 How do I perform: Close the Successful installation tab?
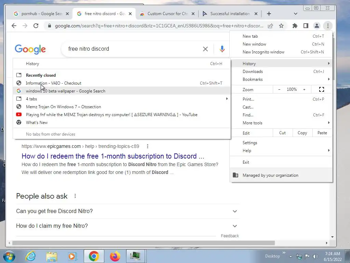256,14
